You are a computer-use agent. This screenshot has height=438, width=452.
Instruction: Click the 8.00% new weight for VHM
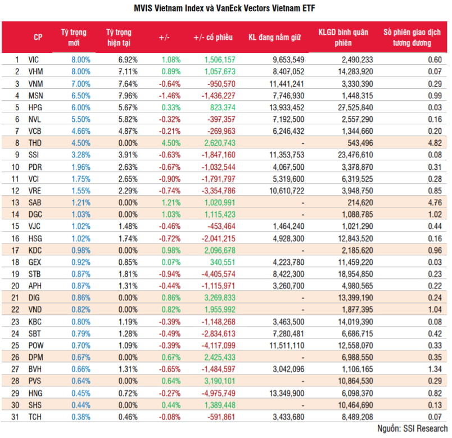[80, 71]
